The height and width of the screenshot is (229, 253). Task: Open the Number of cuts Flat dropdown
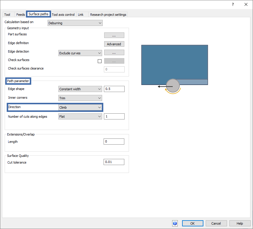[x=80, y=117]
